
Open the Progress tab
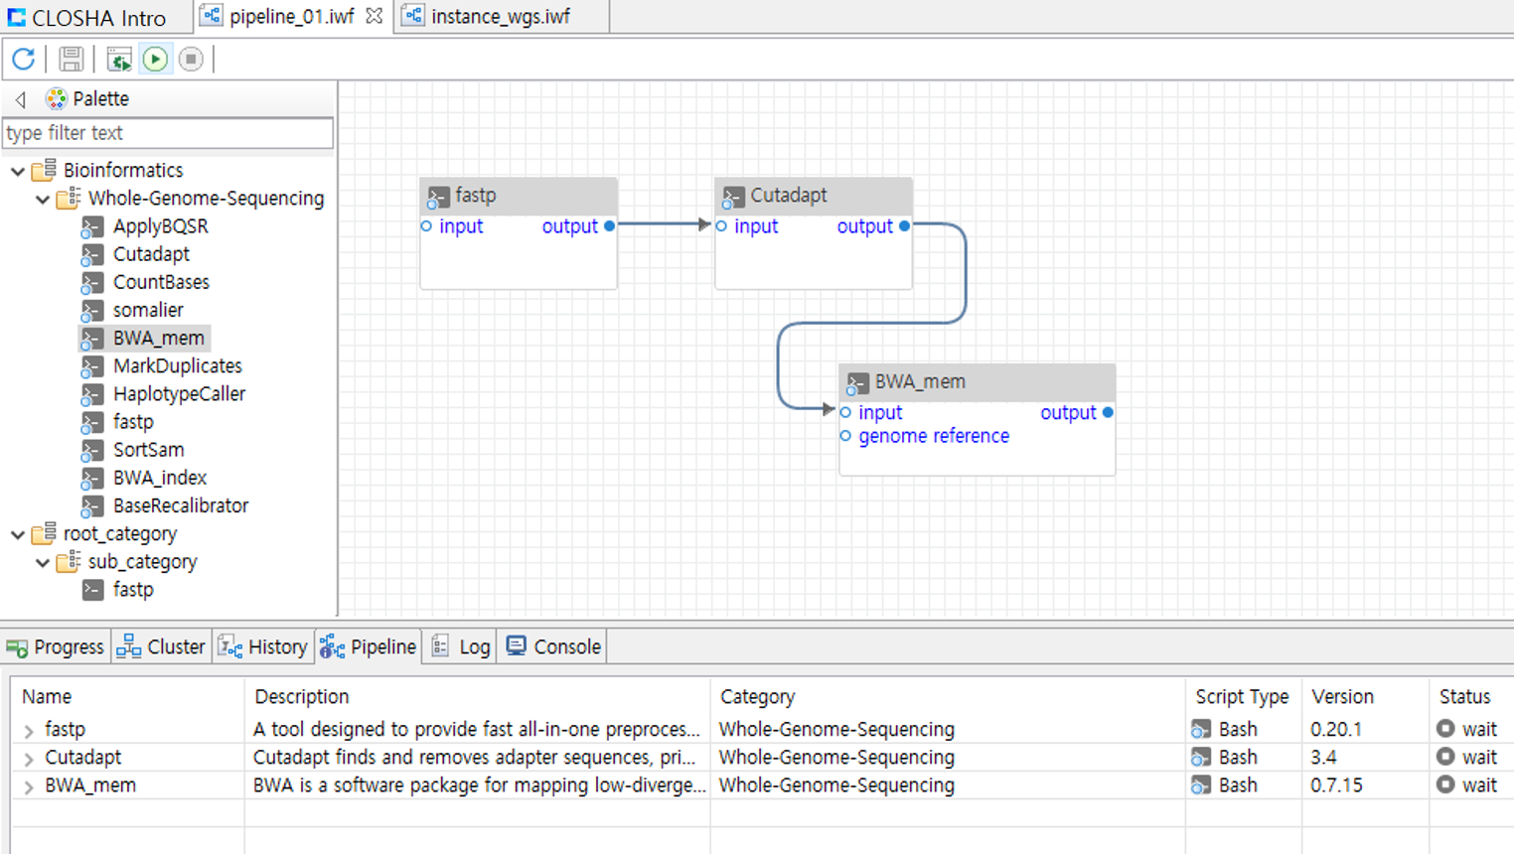(56, 647)
